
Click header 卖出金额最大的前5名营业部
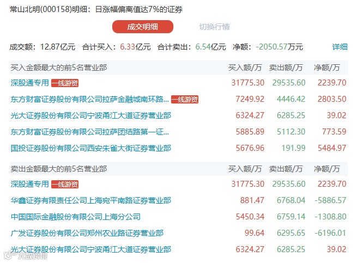point(59,169)
